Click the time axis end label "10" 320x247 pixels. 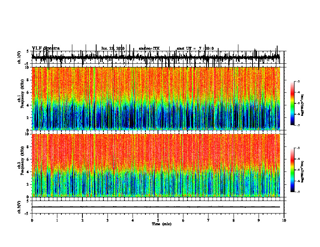(x=284, y=220)
